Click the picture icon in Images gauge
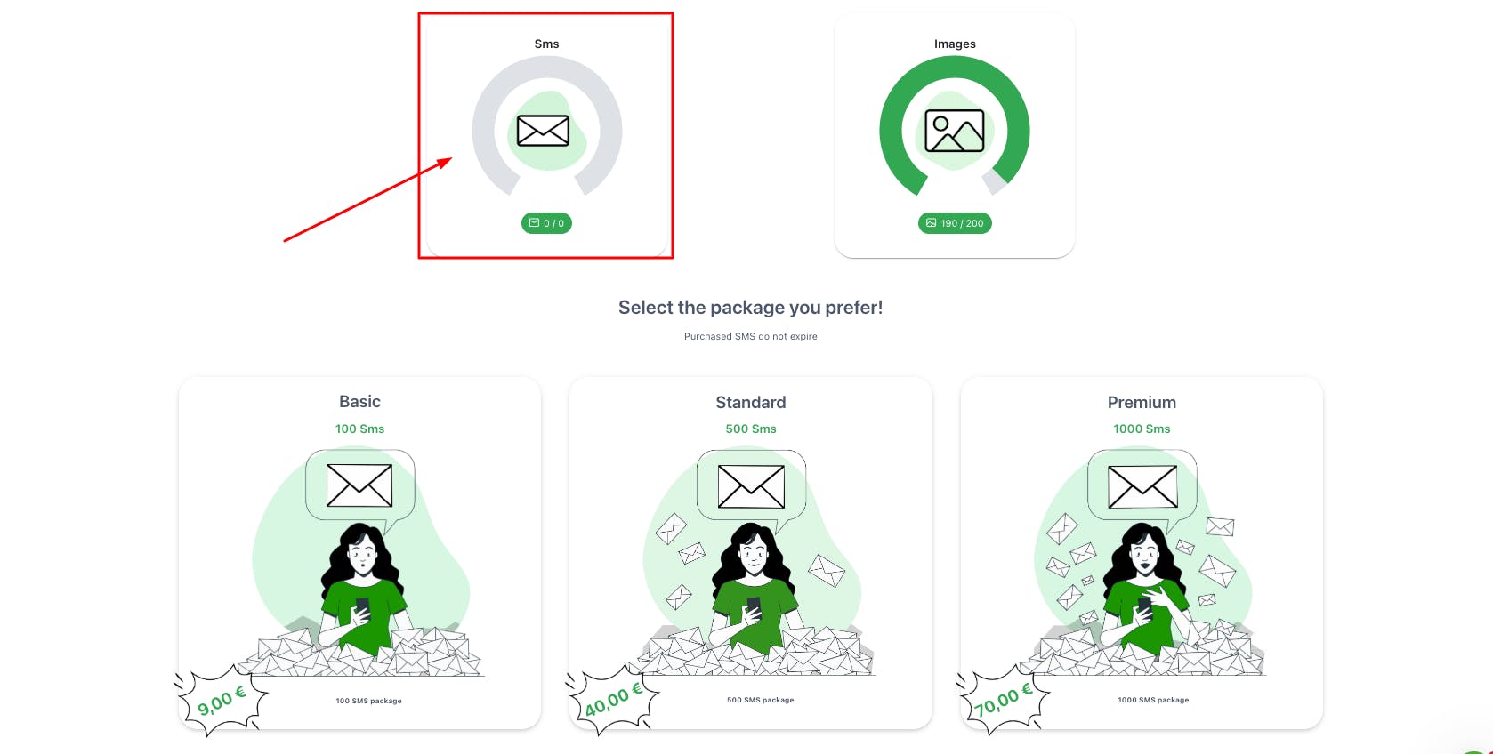The width and height of the screenshot is (1493, 754). point(955,131)
